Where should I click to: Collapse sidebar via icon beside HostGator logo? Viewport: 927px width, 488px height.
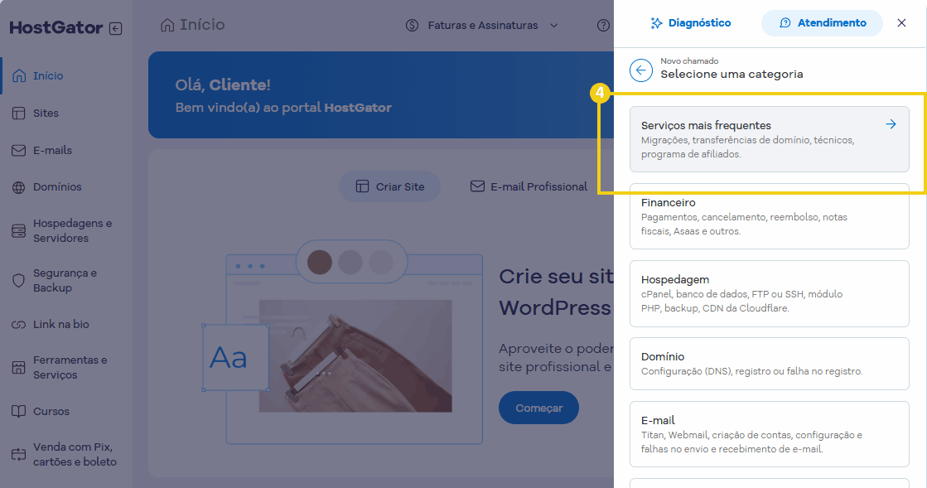pyautogui.click(x=116, y=28)
